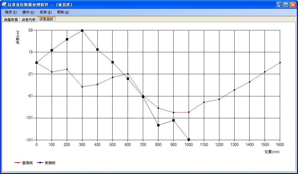
Task: Click the red data point at 1100 mm
Action: click(x=204, y=102)
